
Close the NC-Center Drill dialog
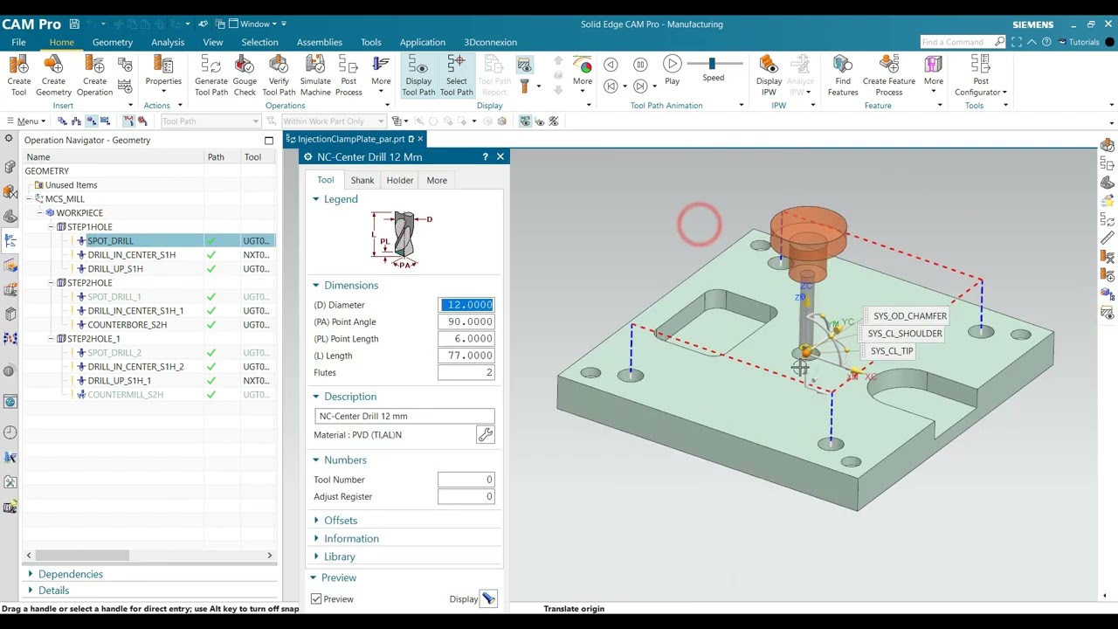[500, 157]
